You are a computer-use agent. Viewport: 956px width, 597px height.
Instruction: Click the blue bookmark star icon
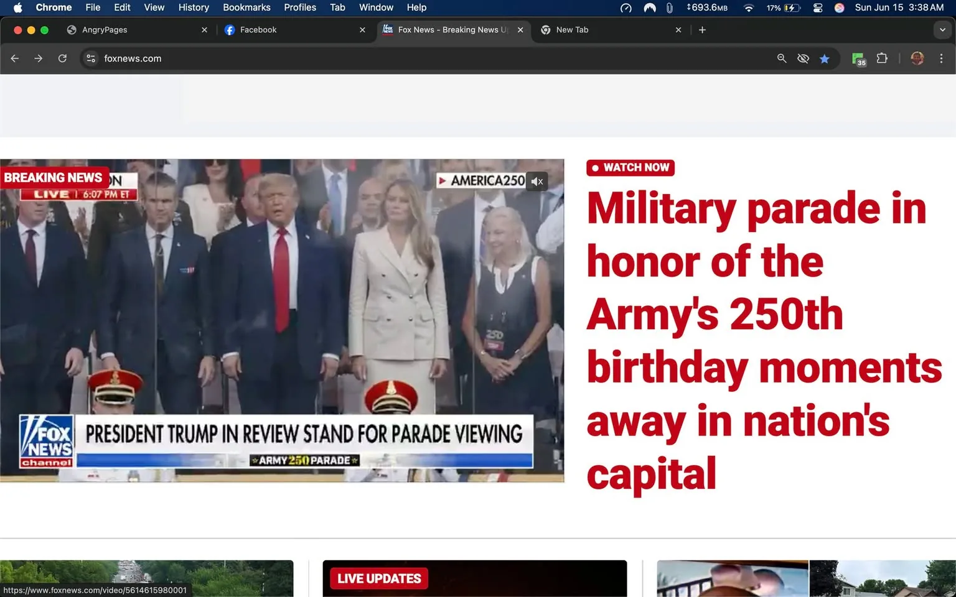[x=825, y=58]
